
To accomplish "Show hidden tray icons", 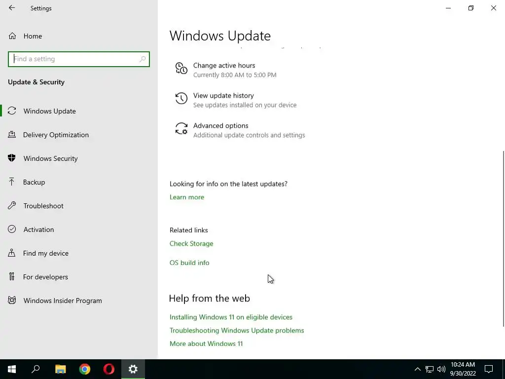I will pos(417,369).
